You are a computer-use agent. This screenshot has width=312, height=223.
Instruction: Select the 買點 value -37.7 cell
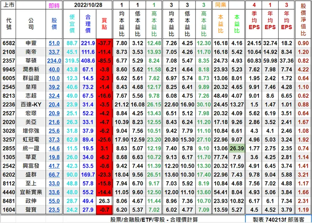coord(104,43)
